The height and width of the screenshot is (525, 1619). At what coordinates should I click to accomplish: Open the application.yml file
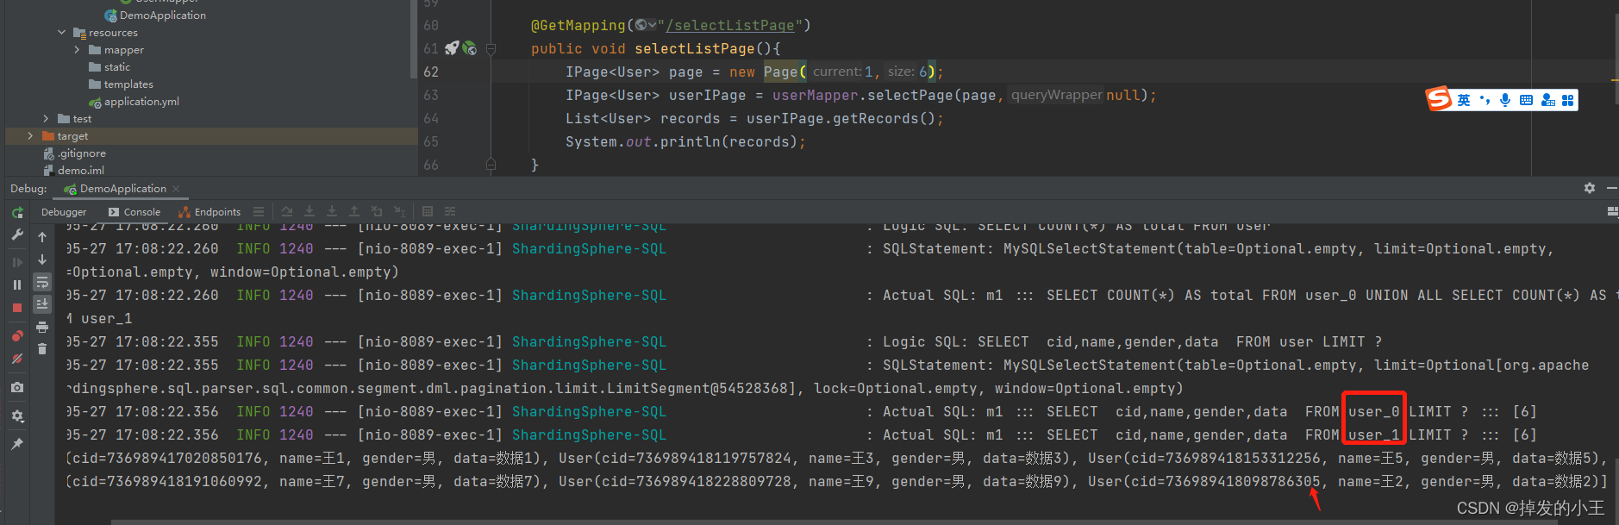coord(141,102)
